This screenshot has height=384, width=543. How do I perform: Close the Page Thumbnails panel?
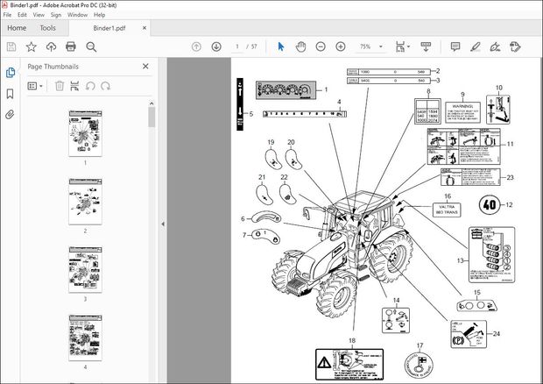145,67
